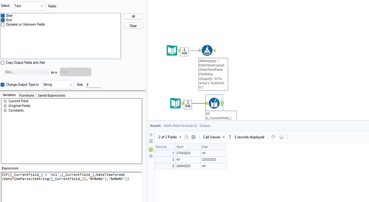Click the Formula tool output anchor
The image size is (369, 202).
tap(214, 50)
